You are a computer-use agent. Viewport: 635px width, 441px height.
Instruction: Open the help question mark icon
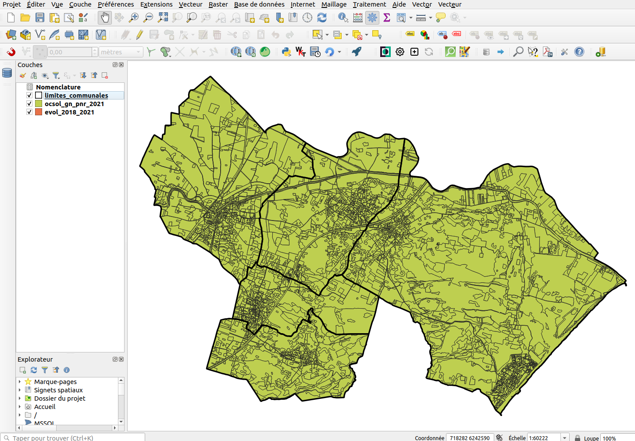pyautogui.click(x=579, y=52)
